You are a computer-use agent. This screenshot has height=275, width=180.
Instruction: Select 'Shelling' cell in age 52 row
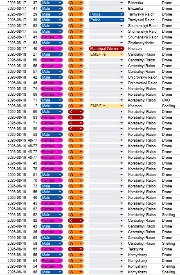click(x=171, y=215)
